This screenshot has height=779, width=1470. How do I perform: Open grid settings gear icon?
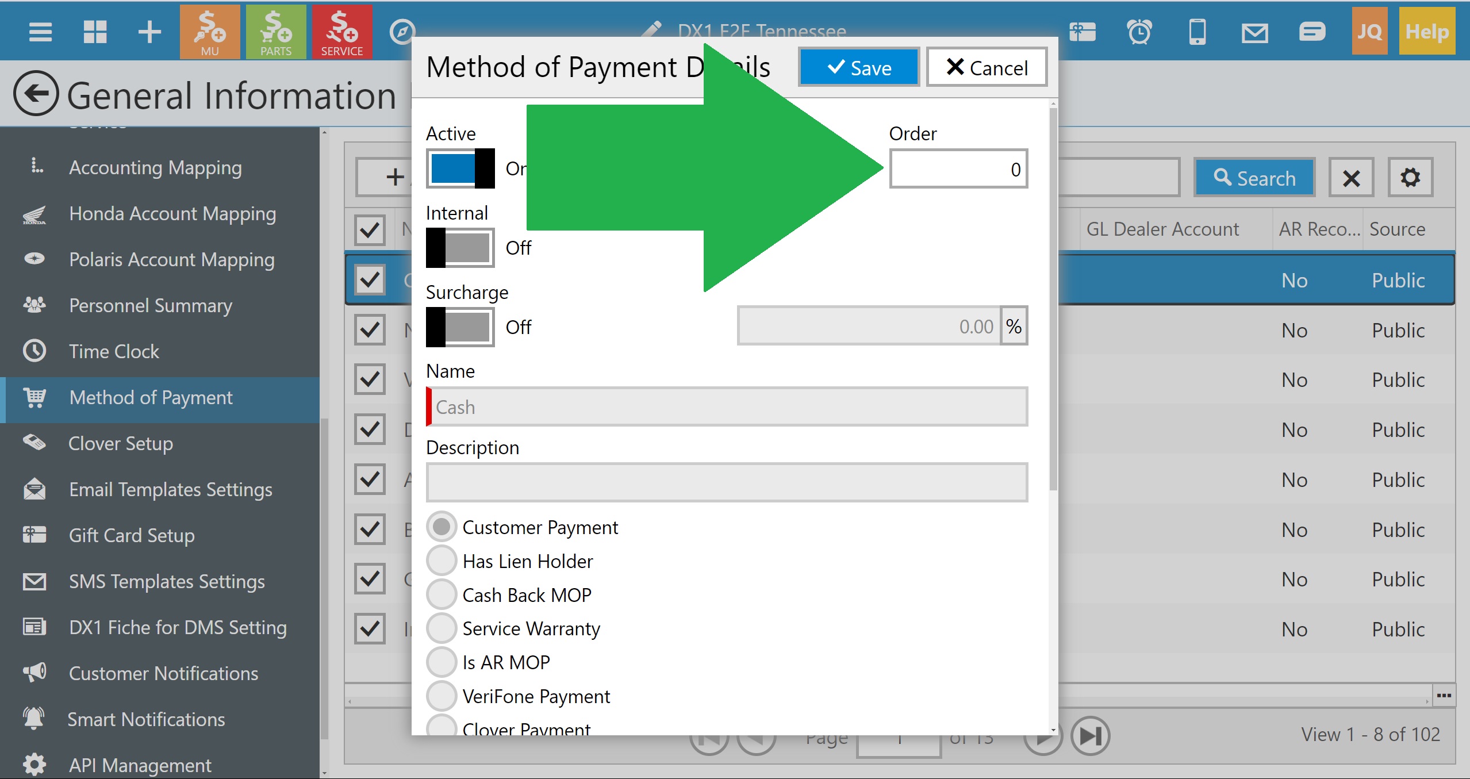click(x=1410, y=178)
